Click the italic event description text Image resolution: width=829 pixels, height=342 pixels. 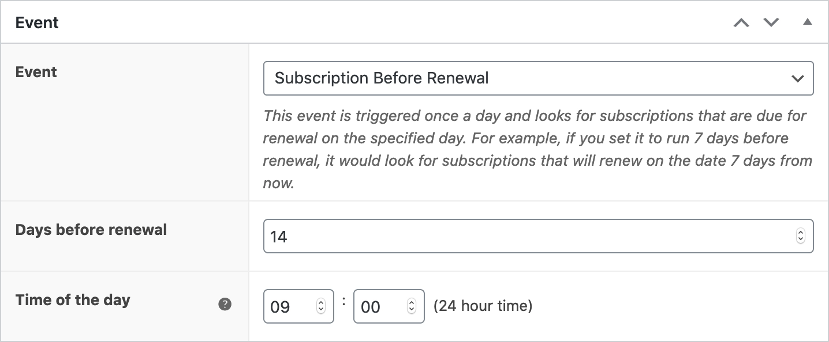(537, 149)
